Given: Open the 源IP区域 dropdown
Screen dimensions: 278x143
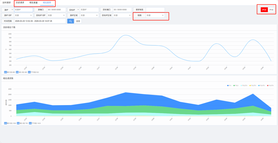Looking at the screenshot, I should point(89,15).
